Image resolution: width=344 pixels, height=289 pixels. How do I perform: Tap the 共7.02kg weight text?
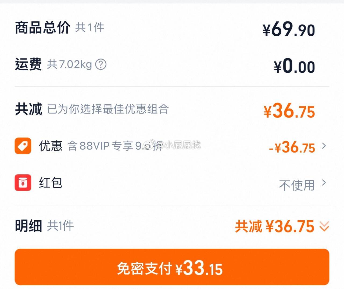[70, 64]
